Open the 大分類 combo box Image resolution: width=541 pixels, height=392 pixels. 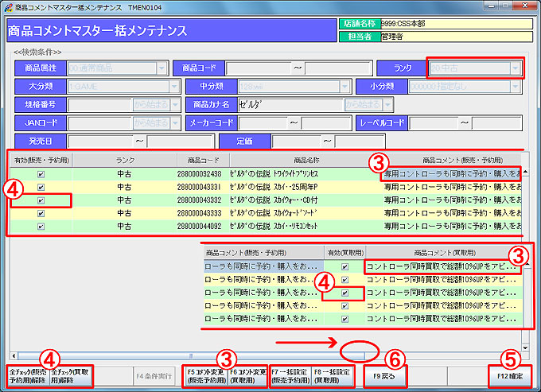pyautogui.click(x=174, y=87)
